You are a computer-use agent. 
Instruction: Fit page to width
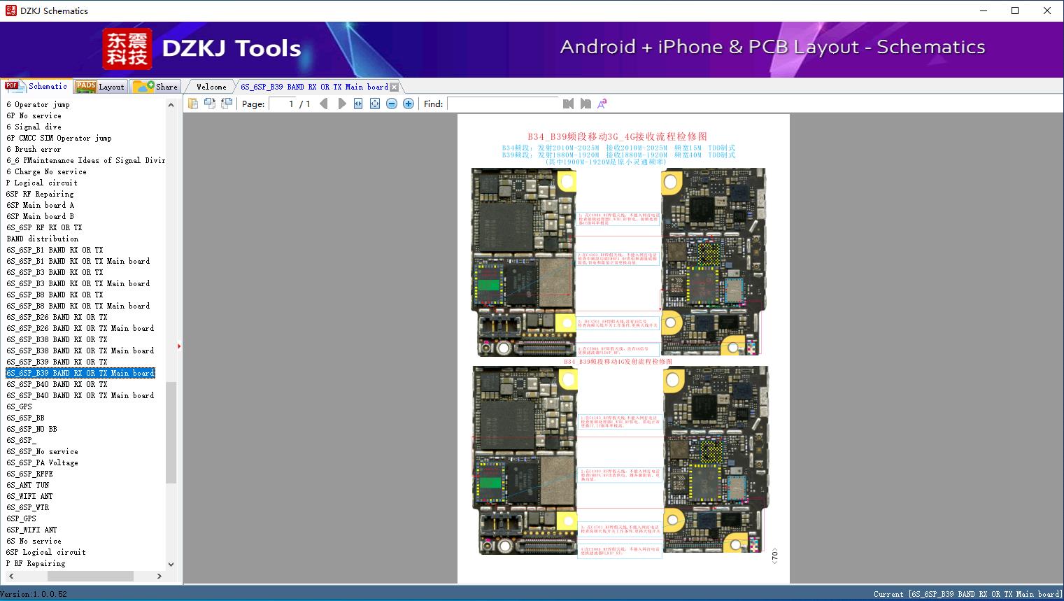point(358,104)
